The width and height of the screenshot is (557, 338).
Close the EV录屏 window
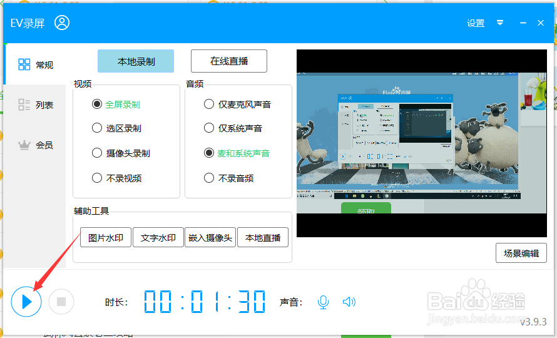tap(541, 23)
